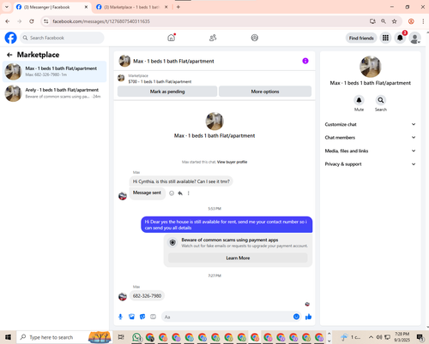This screenshot has width=429, height=344.
Task: Open WhatsApp from the taskbar
Action: pyautogui.click(x=137, y=337)
